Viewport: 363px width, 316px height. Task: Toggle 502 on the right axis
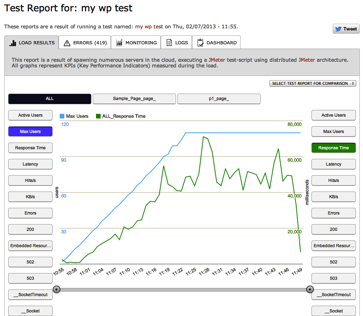coord(333,262)
